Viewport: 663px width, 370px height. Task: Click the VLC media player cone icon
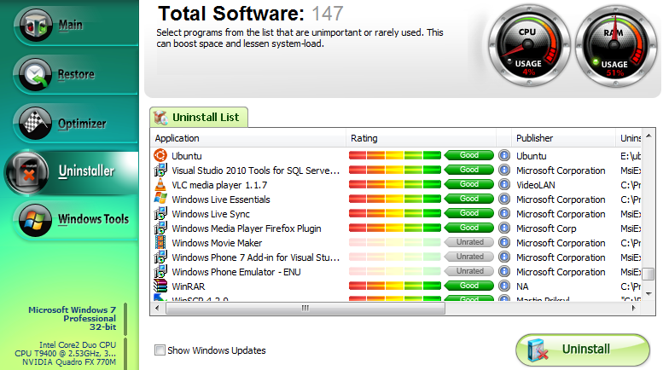[x=160, y=185]
